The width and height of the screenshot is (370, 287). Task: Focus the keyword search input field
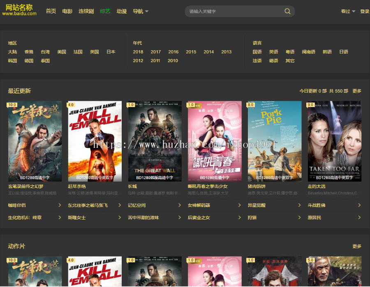[236, 11]
